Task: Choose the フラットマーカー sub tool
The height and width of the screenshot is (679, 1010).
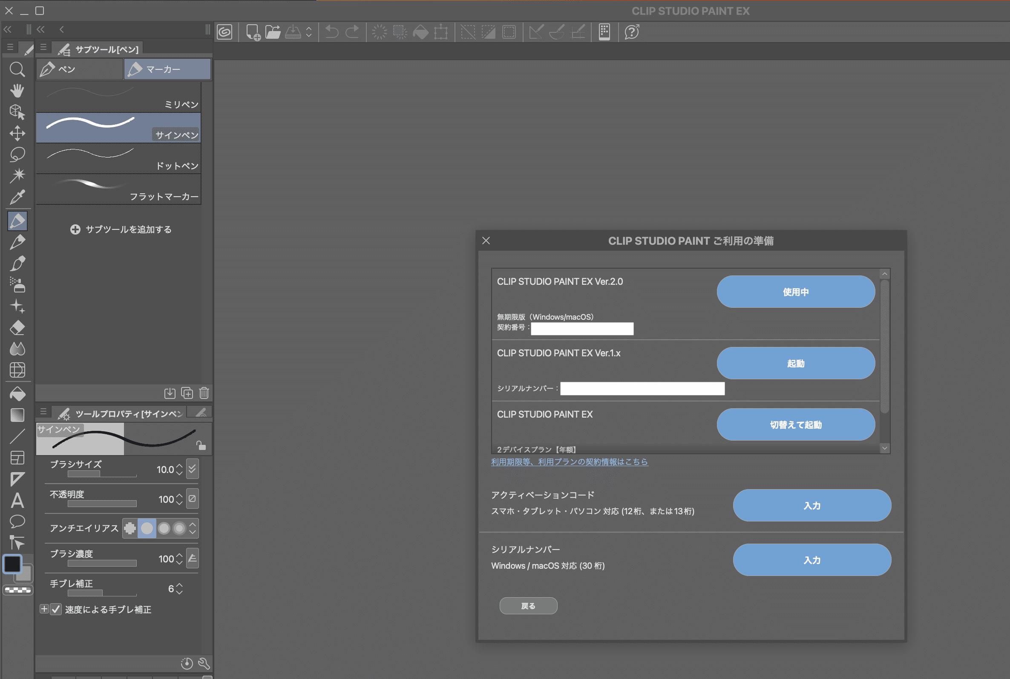Action: [x=118, y=189]
